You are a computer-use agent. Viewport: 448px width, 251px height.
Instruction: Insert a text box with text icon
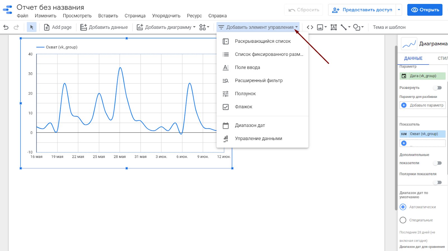(x=333, y=27)
